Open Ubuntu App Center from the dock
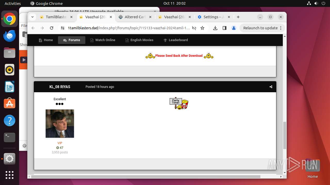Image resolution: width=330 pixels, height=185 pixels. click(x=10, y=104)
